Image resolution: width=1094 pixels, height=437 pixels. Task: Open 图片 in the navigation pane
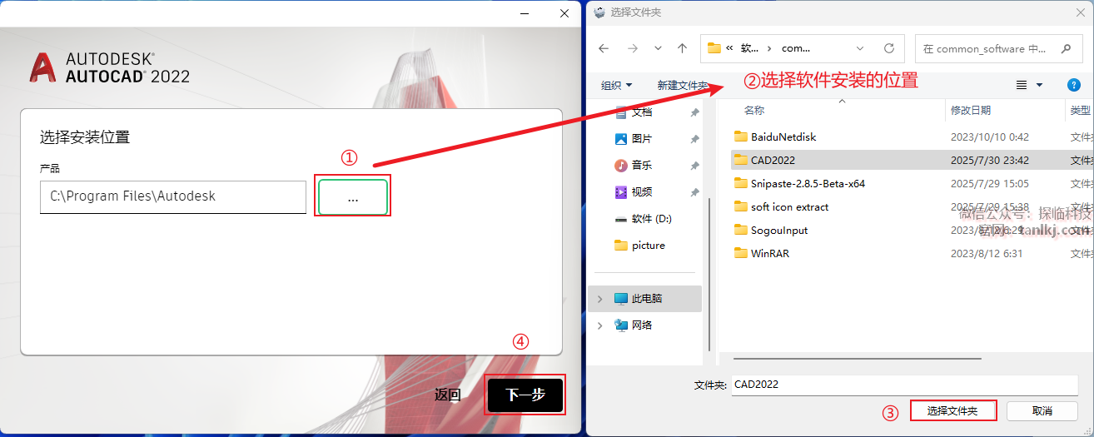pos(642,138)
